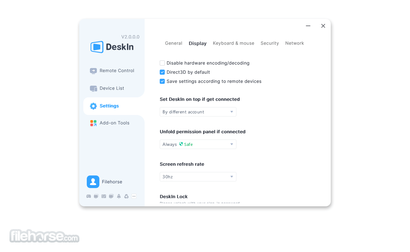Open Add-on Tools in the sidebar
The height and width of the screenshot is (252, 410).
110,123
